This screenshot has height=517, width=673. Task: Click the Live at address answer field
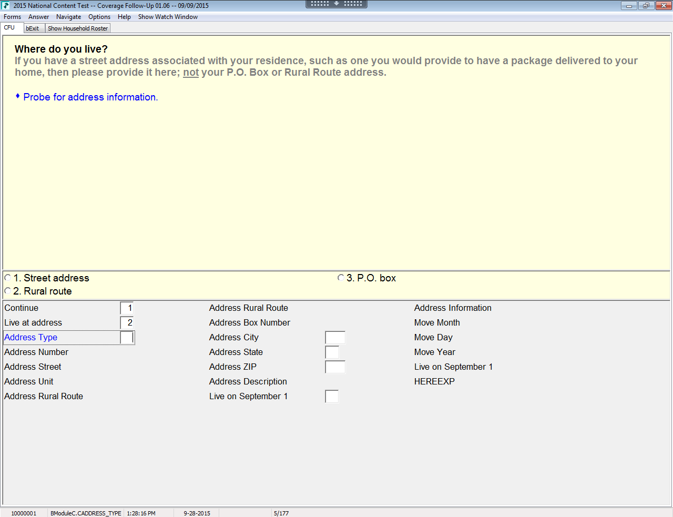(x=127, y=323)
